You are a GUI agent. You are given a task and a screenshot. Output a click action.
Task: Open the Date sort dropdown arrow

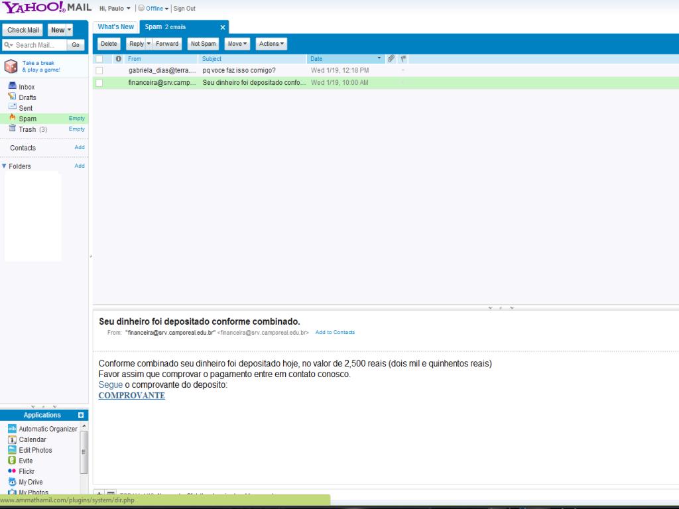coord(379,58)
